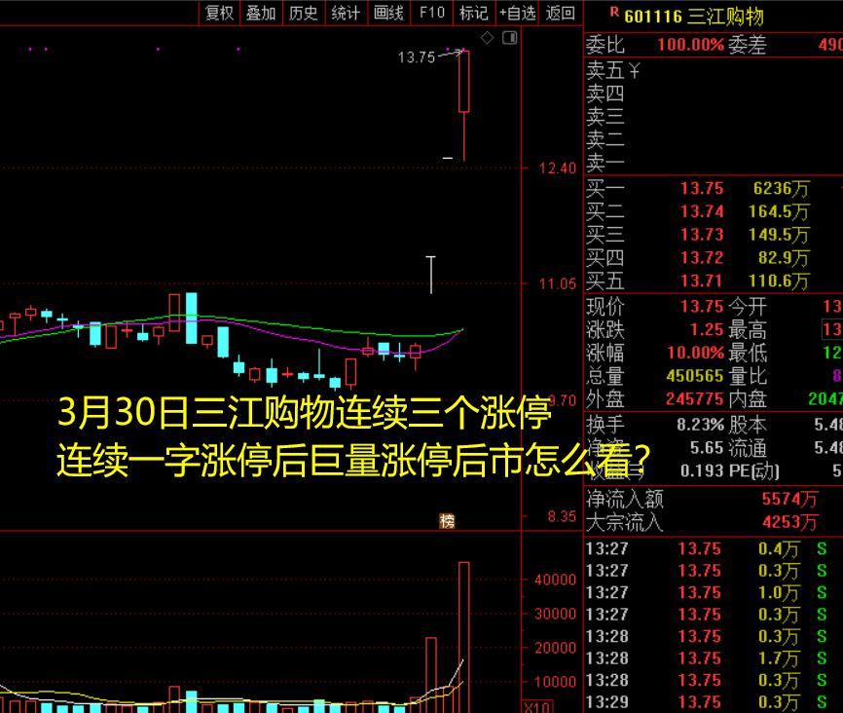Open the 标记 mark menu

point(473,13)
